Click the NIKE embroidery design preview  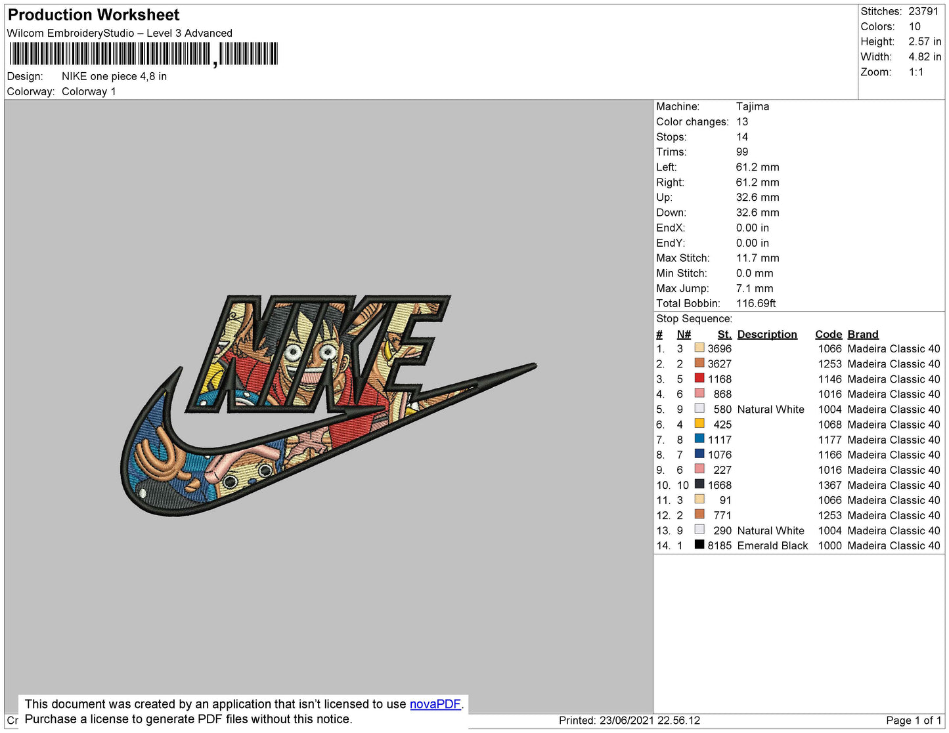(328, 405)
